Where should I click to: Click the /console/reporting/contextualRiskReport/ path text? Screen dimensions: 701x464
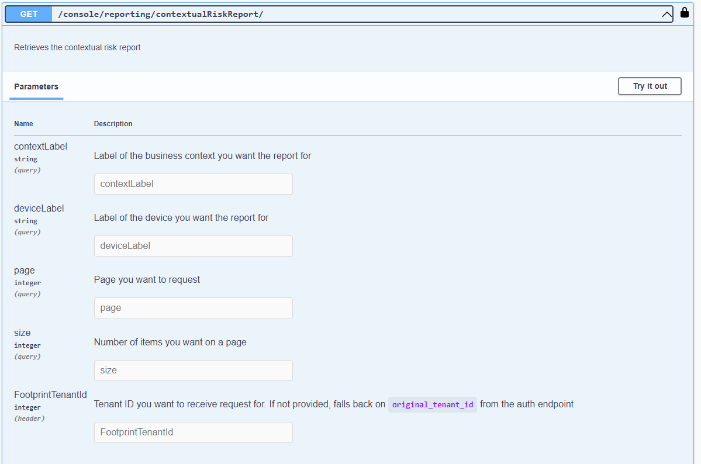[161, 15]
